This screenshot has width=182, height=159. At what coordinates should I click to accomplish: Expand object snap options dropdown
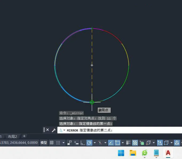pyautogui.click(x=123, y=143)
